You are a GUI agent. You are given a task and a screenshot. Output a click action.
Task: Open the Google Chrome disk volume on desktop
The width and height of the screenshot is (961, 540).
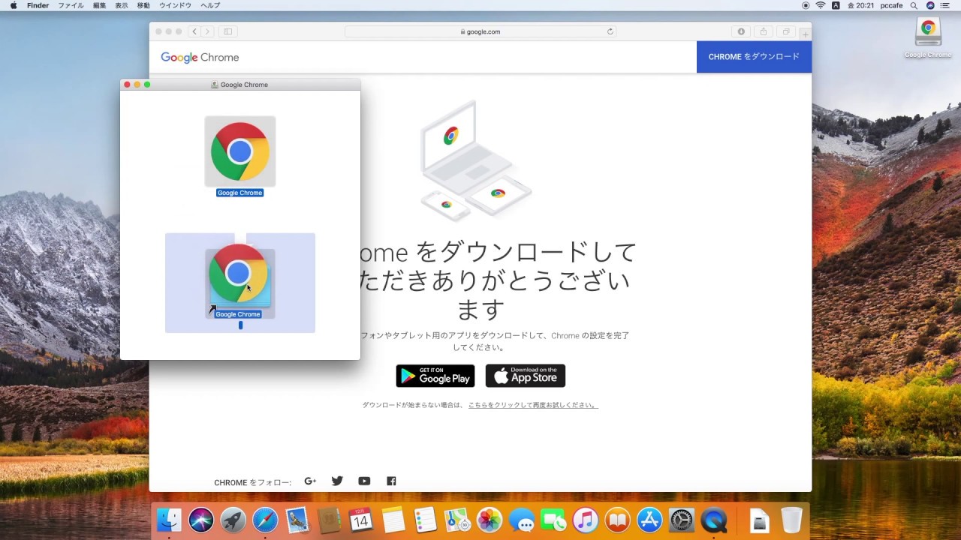coord(928,32)
